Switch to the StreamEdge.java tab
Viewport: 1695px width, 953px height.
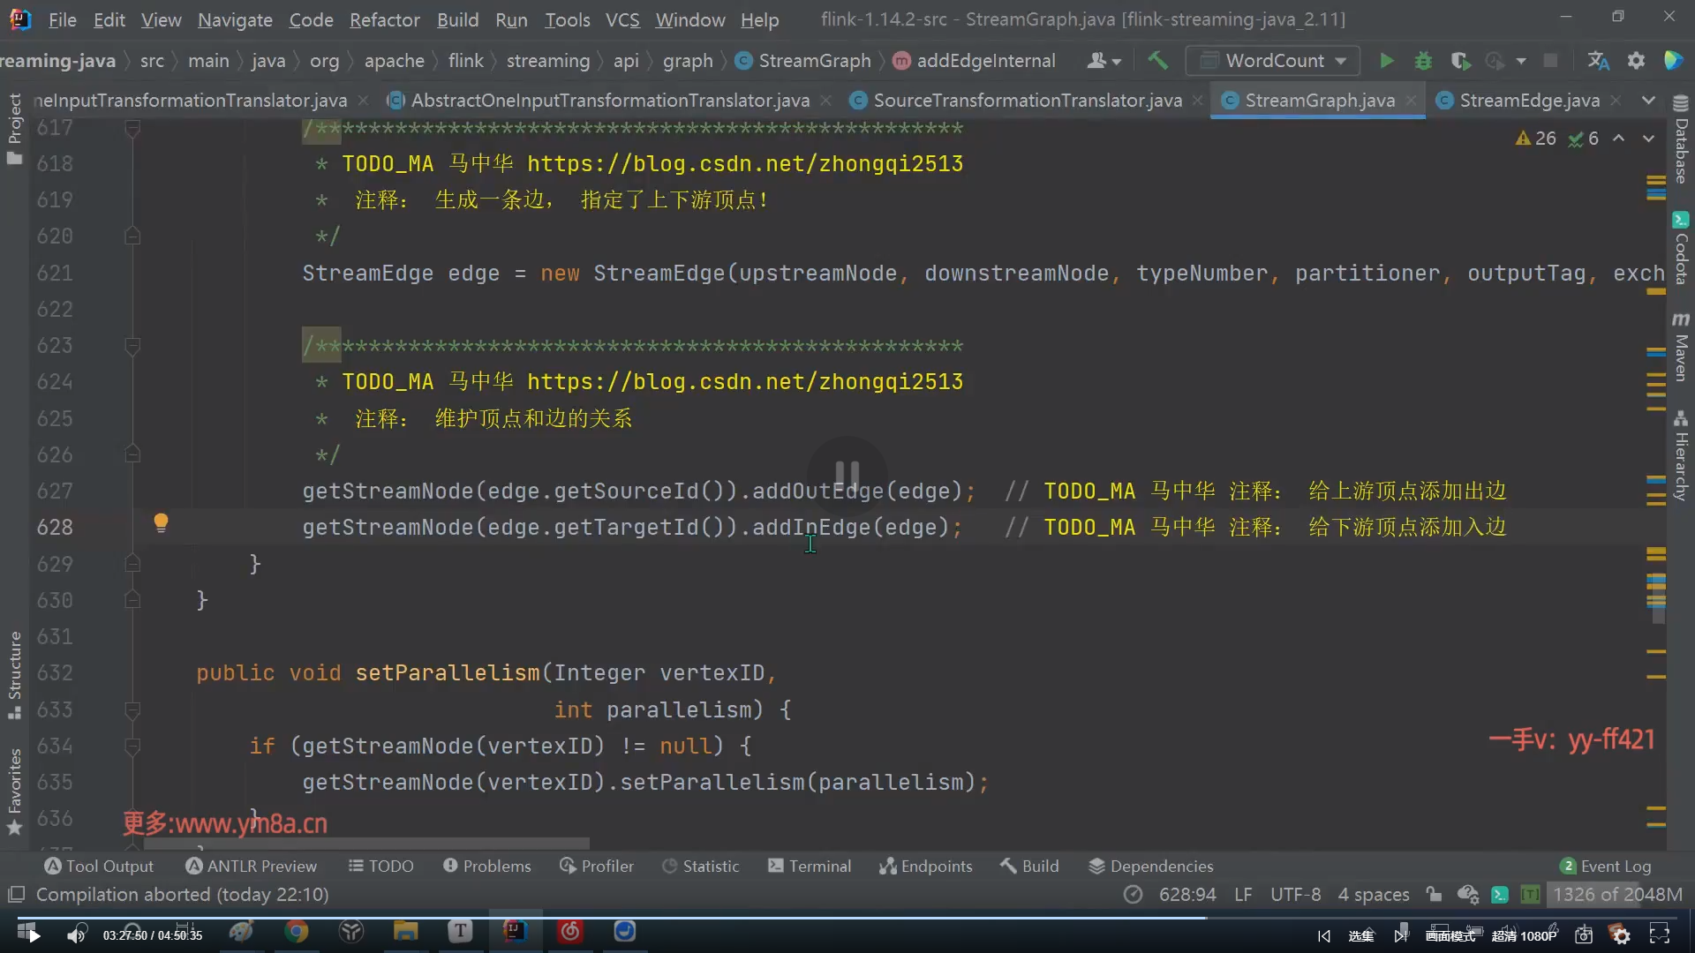point(1528,100)
